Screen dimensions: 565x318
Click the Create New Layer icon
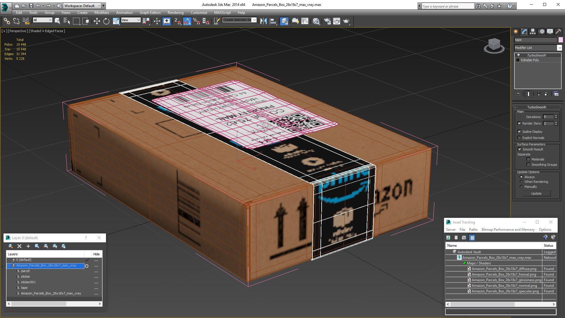[x=11, y=246]
